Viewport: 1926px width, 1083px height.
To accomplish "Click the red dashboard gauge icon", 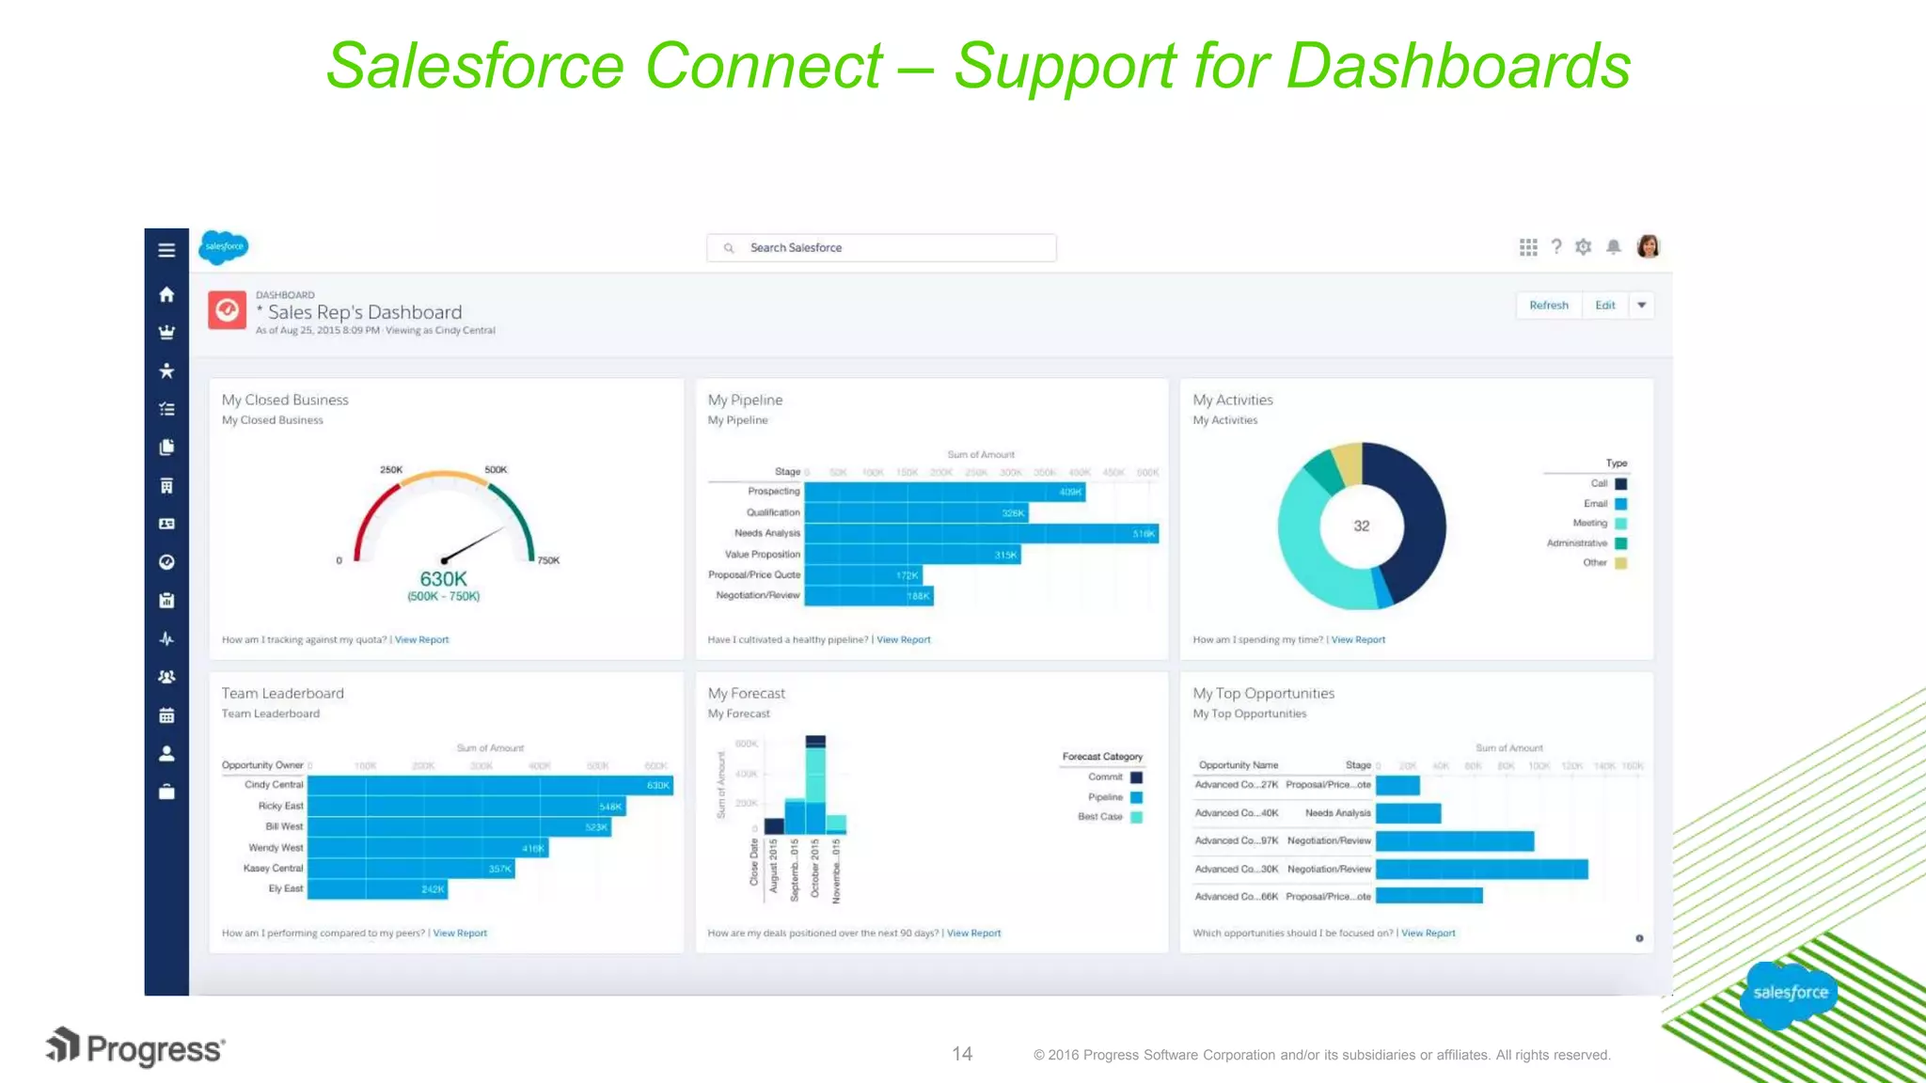I will pos(227,310).
